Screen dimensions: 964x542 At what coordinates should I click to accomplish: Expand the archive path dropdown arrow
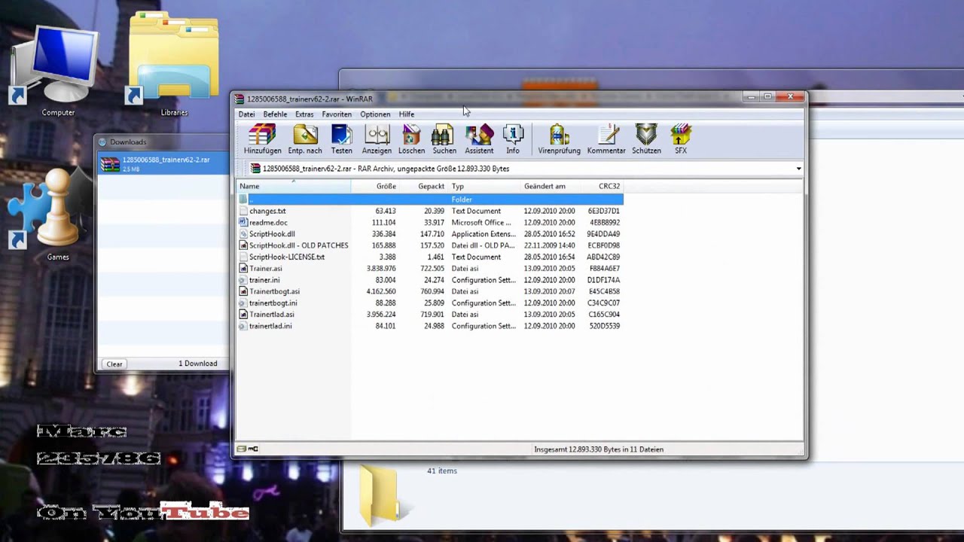(x=798, y=169)
